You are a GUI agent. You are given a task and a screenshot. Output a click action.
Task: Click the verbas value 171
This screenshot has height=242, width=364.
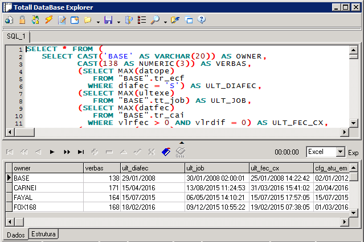click(102, 188)
